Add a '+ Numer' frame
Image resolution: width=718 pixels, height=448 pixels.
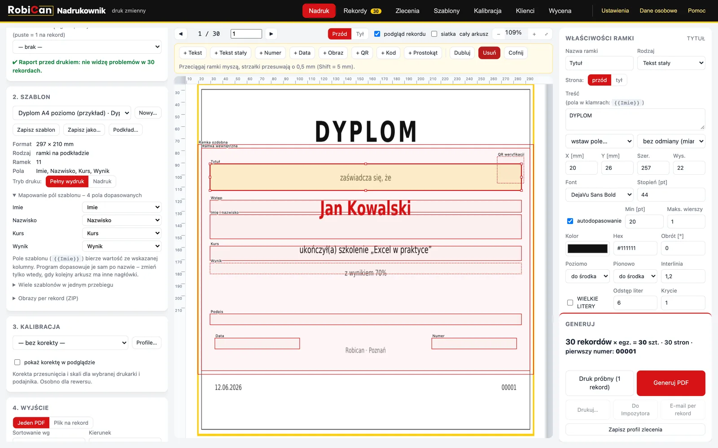pos(270,53)
